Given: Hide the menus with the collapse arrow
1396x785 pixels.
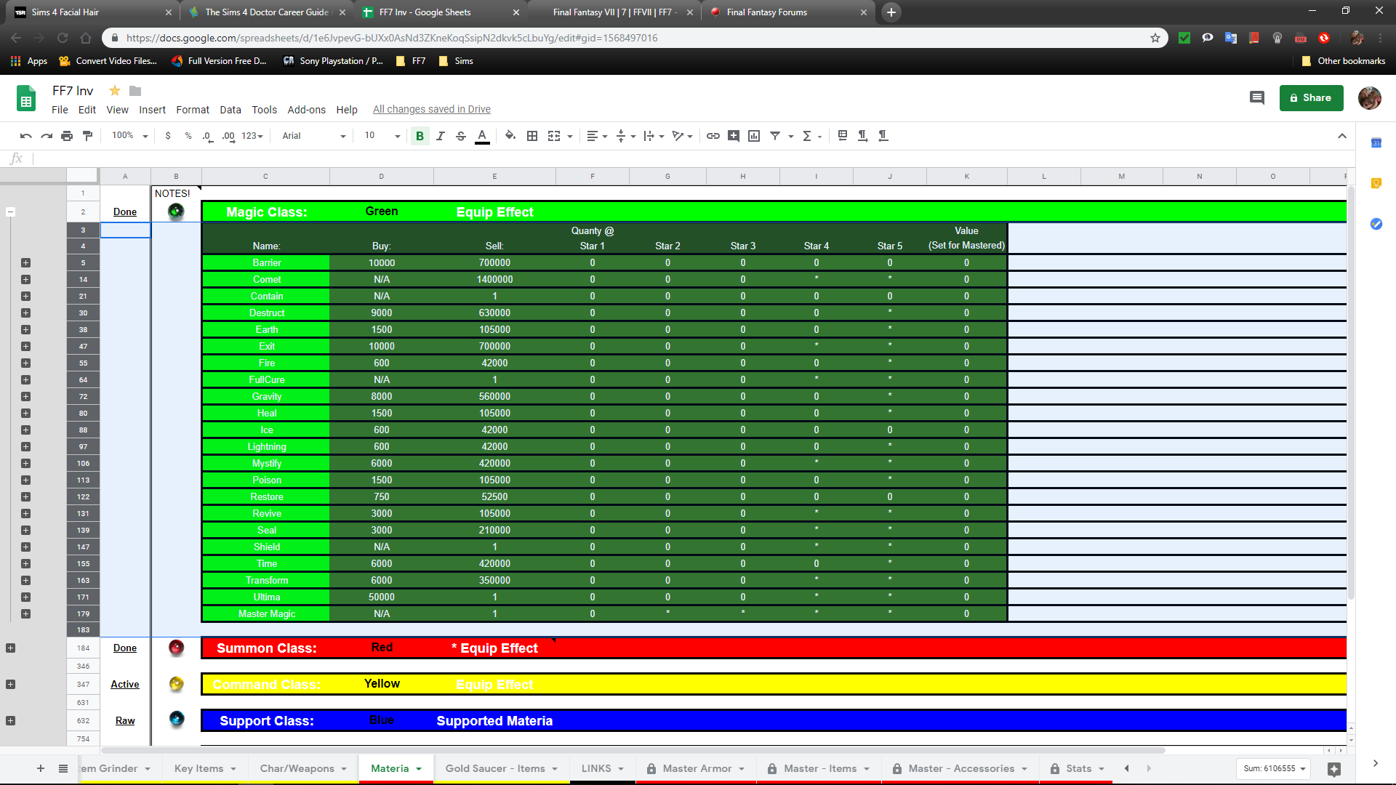Looking at the screenshot, I should 1342,136.
